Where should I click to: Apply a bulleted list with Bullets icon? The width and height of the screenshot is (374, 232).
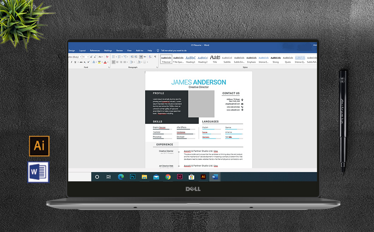[114, 57]
